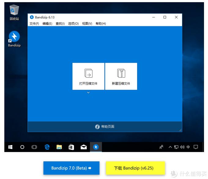Click 下载 Bandizip (v6.25) button
Image resolution: width=208 pixels, height=179 pixels.
135,168
